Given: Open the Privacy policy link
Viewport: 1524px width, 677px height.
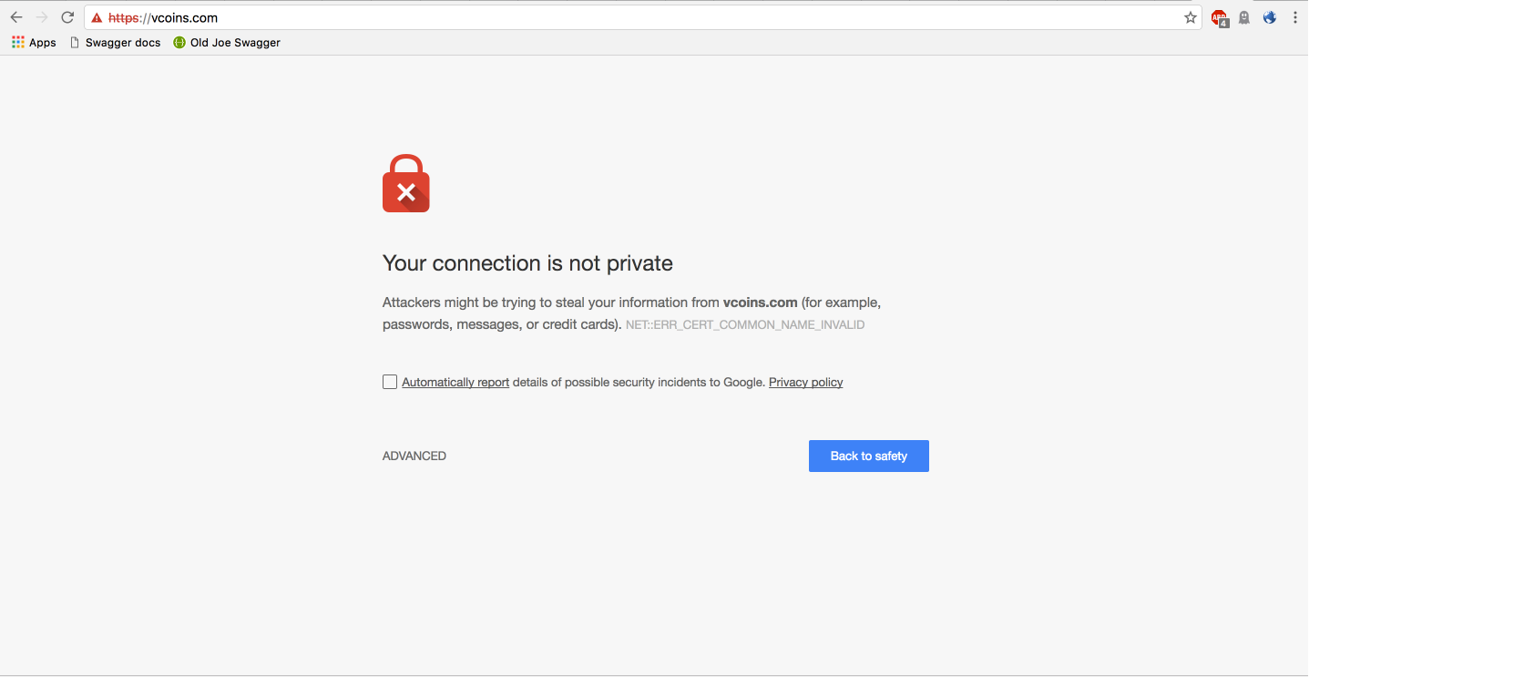Looking at the screenshot, I should coord(806,382).
